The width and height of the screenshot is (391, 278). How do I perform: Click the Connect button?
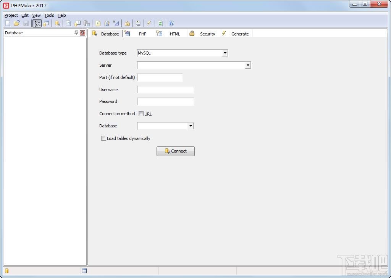(x=176, y=151)
